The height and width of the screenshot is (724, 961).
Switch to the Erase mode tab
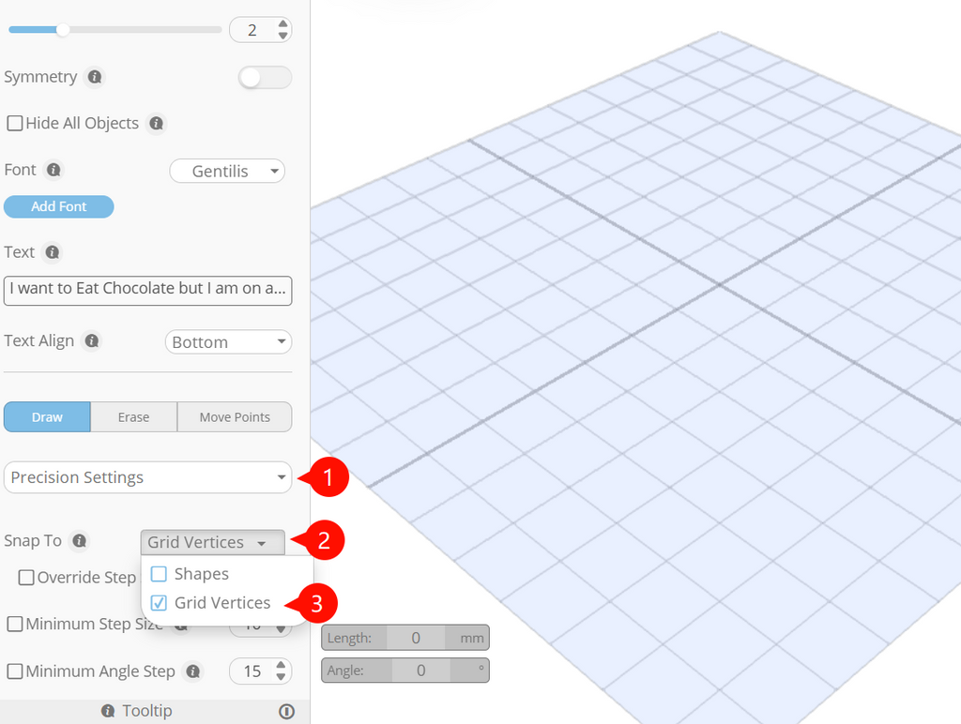[133, 417]
